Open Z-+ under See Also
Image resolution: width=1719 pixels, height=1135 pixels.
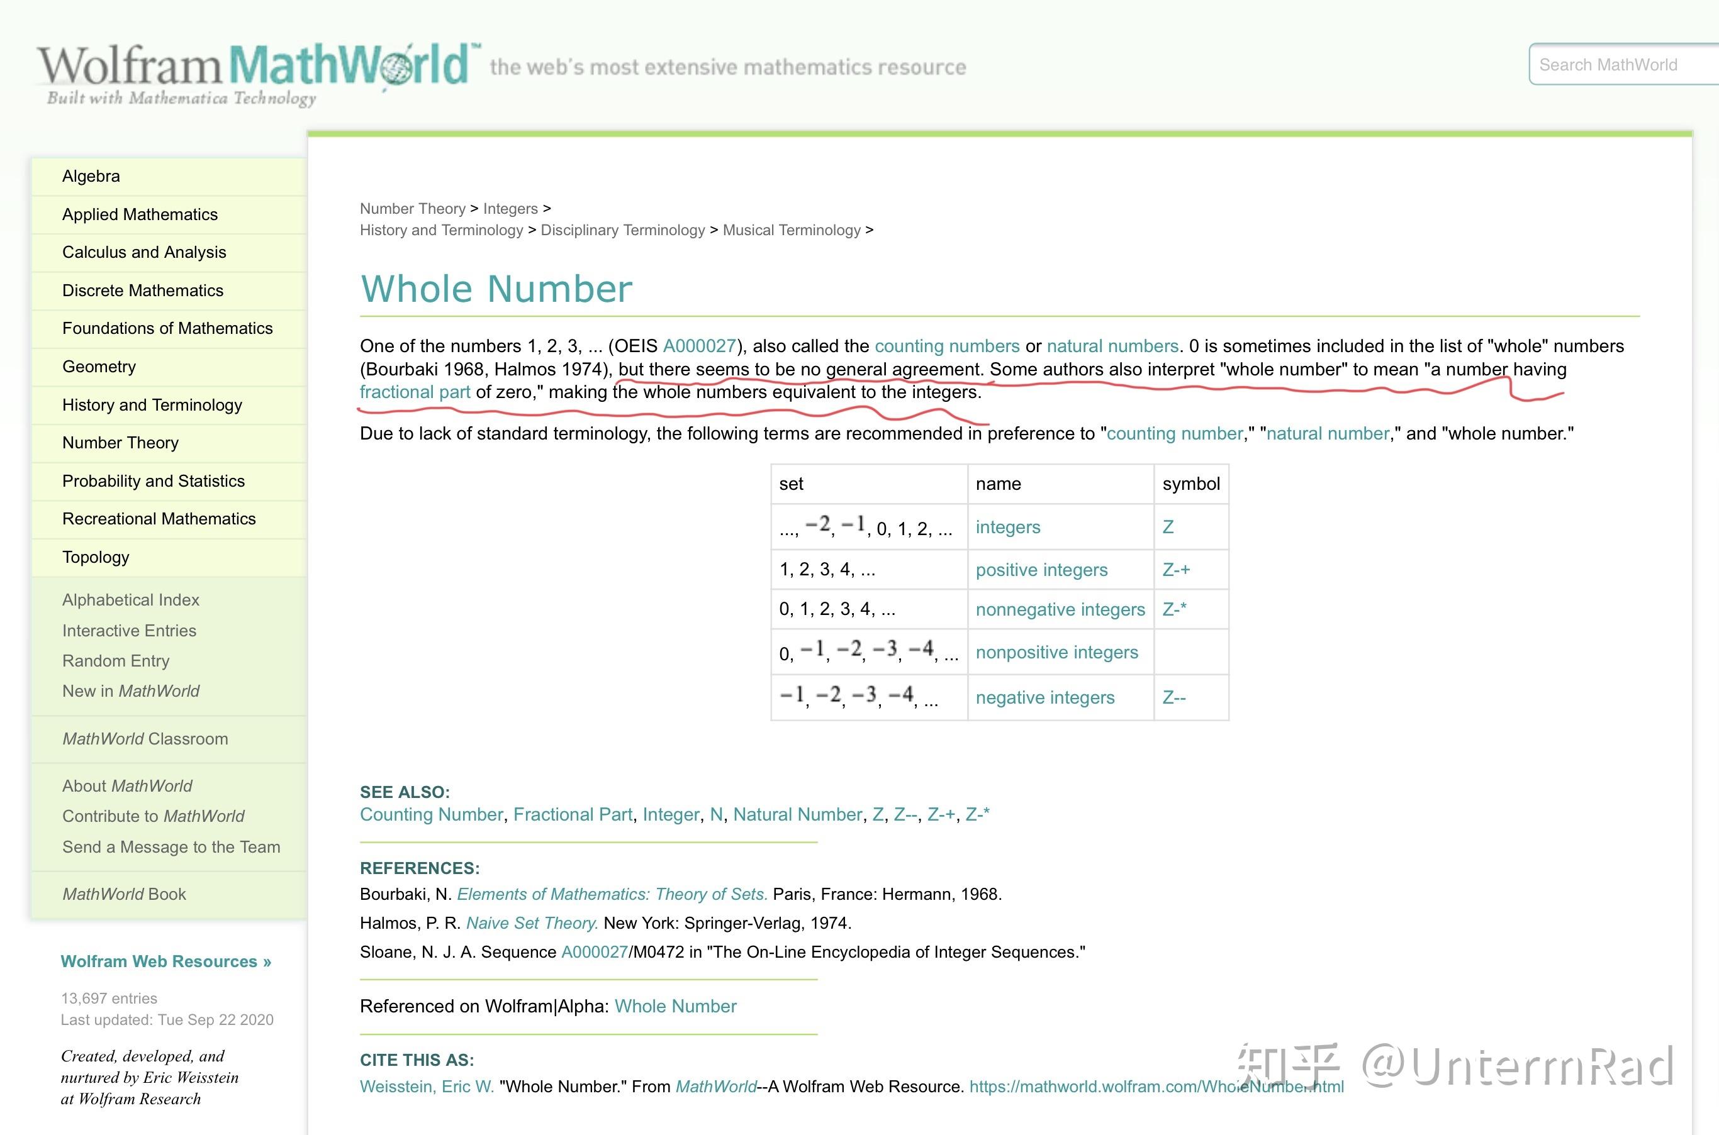941,814
